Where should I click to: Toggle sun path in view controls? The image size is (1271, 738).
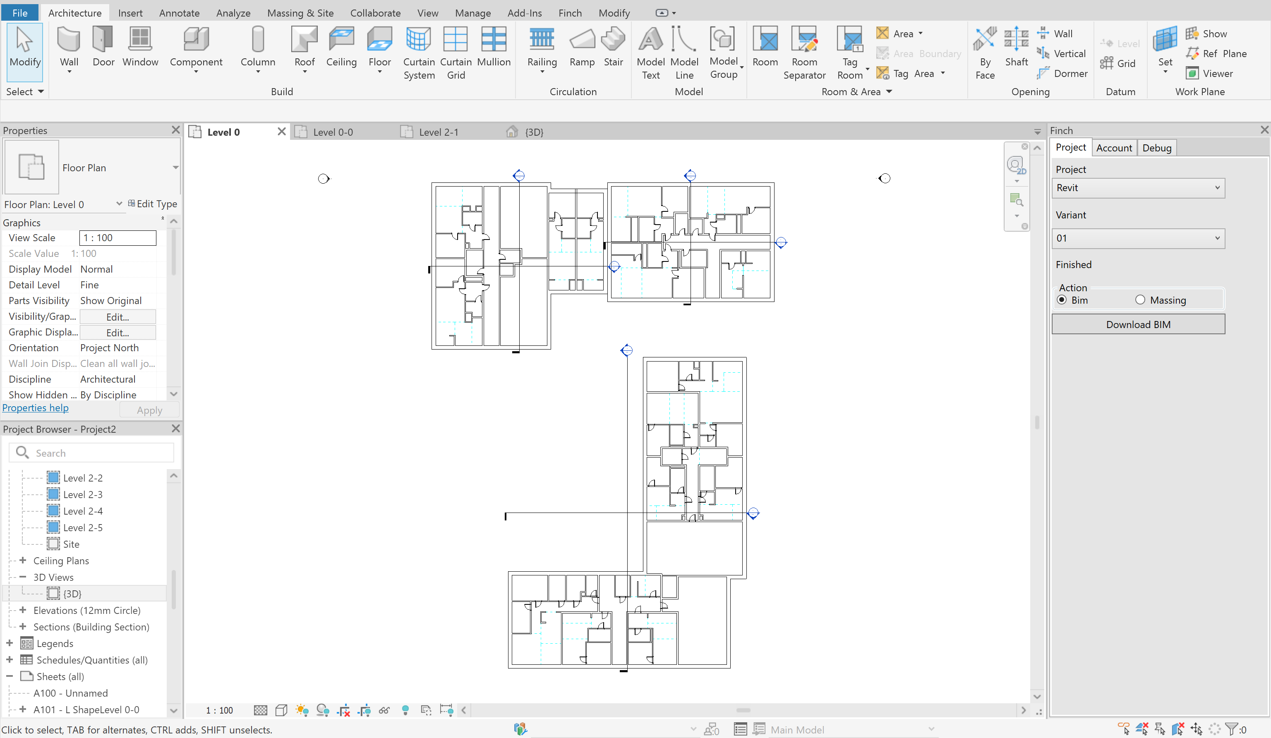click(302, 710)
